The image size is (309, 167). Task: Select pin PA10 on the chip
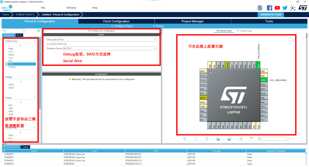pyautogui.click(x=264, y=93)
